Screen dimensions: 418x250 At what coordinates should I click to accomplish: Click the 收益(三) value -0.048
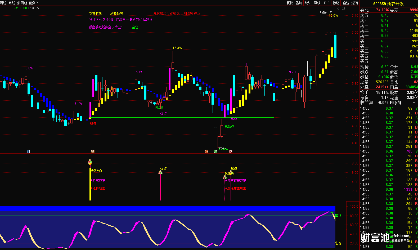coord(383,102)
